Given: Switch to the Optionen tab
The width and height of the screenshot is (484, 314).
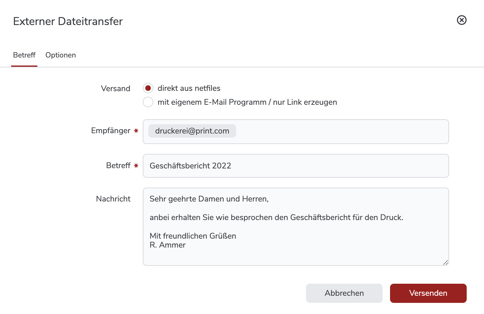Looking at the screenshot, I should point(61,55).
